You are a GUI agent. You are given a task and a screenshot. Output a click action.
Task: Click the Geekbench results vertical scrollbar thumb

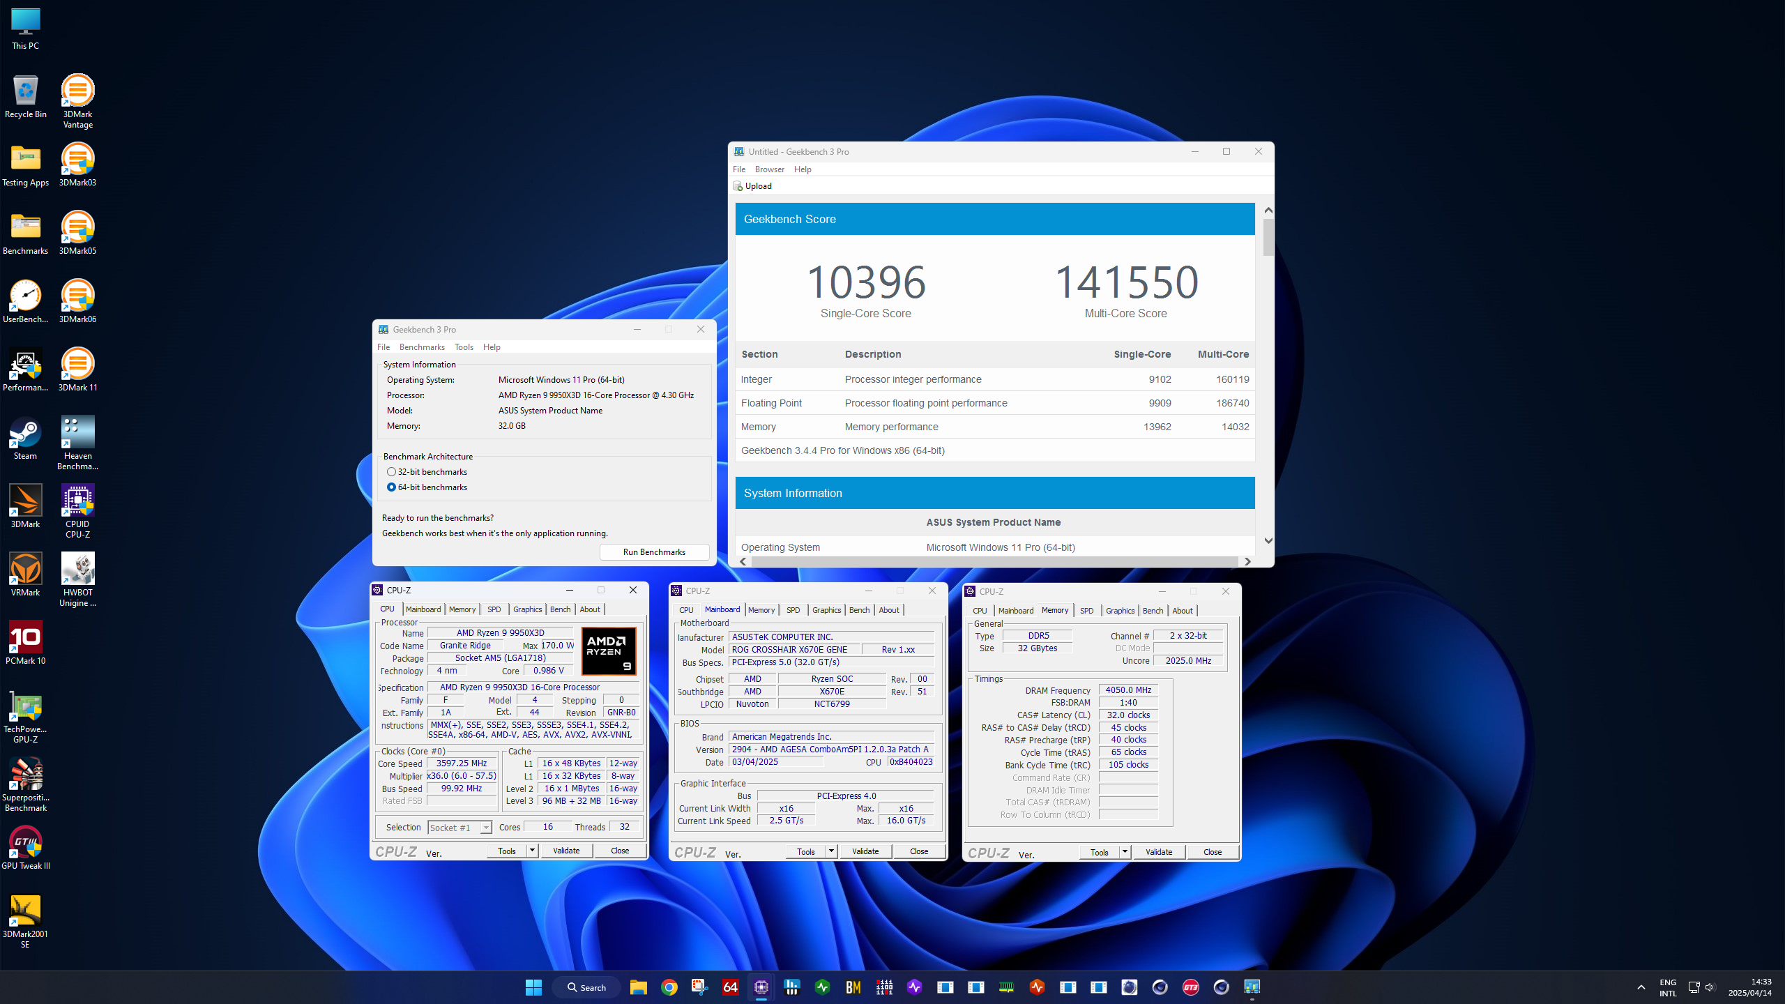(1268, 238)
